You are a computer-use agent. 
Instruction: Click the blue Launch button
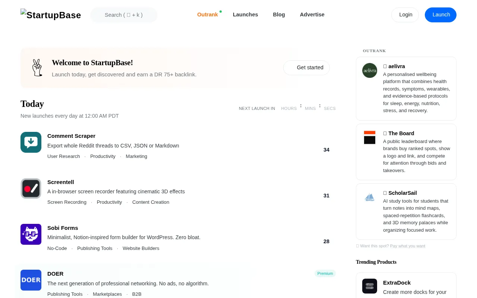440,15
